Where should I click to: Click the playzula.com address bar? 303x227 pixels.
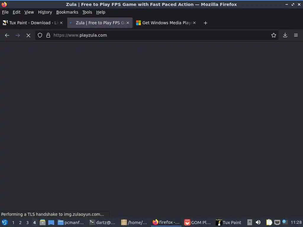[157, 35]
